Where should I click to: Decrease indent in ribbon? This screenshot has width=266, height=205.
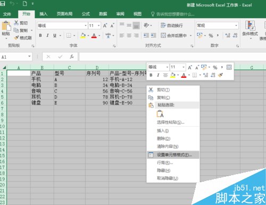146,36
